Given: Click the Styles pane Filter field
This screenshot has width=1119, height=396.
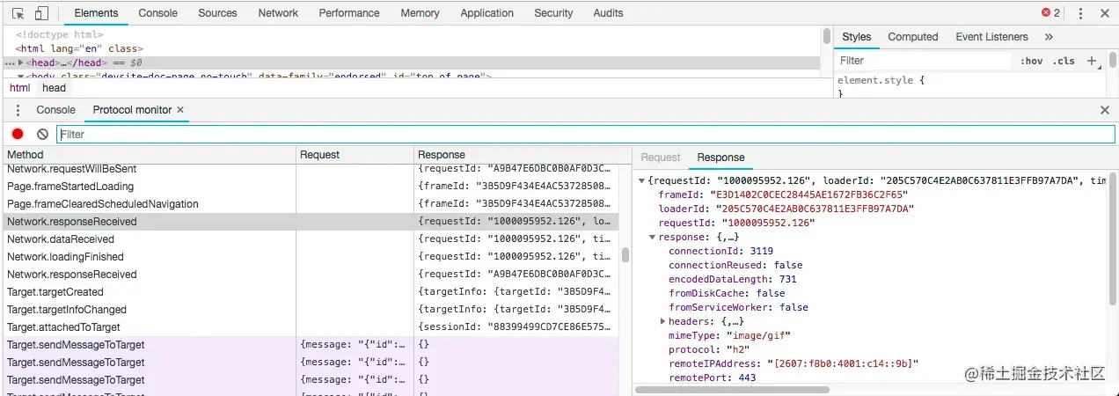Looking at the screenshot, I should click(x=923, y=61).
